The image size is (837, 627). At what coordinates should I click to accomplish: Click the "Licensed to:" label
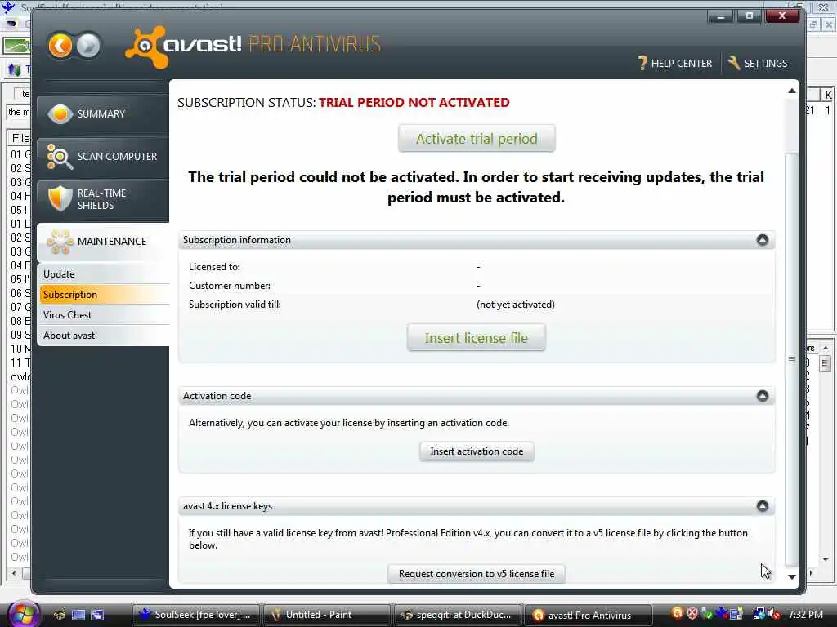(x=215, y=267)
